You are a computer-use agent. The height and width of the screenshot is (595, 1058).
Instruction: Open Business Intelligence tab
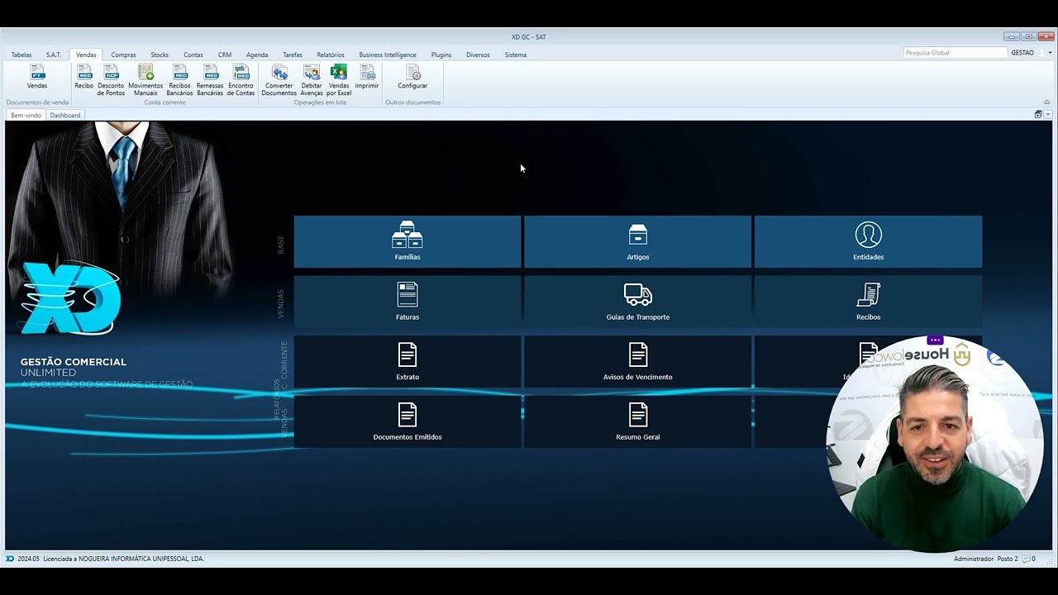tap(388, 55)
